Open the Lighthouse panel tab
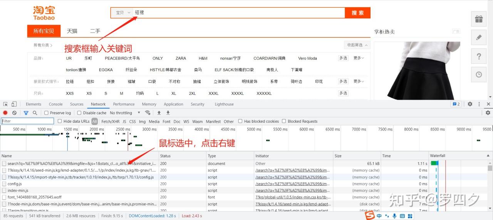Viewport: 493px width, 220px height. click(224, 104)
